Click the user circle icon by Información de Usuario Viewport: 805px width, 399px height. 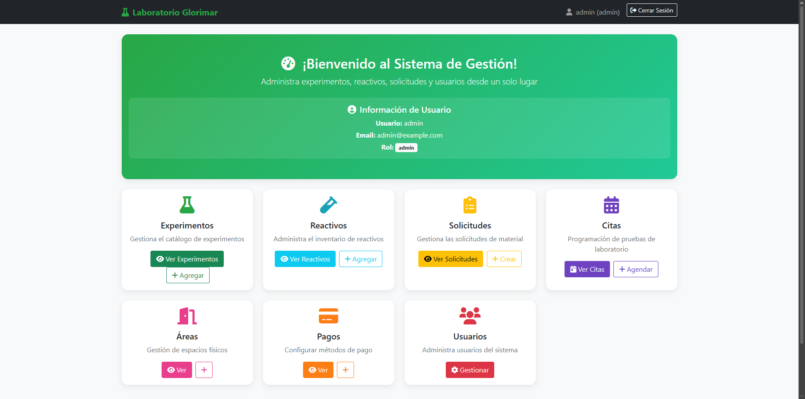[352, 110]
